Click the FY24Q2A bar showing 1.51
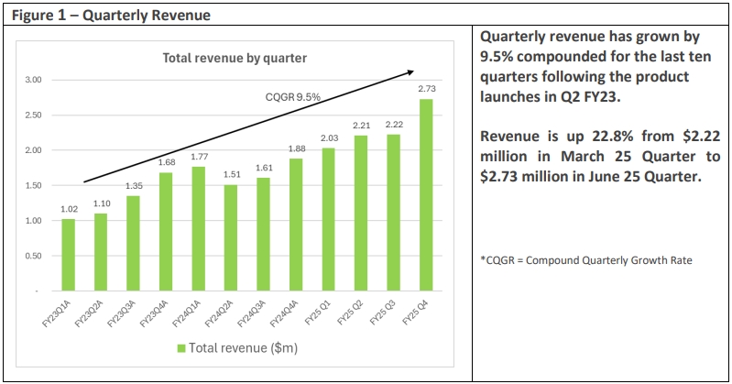732x384 pixels. click(x=231, y=237)
